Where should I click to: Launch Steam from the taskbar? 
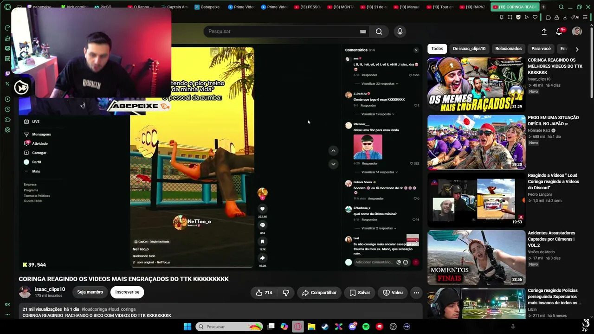pos(325,327)
